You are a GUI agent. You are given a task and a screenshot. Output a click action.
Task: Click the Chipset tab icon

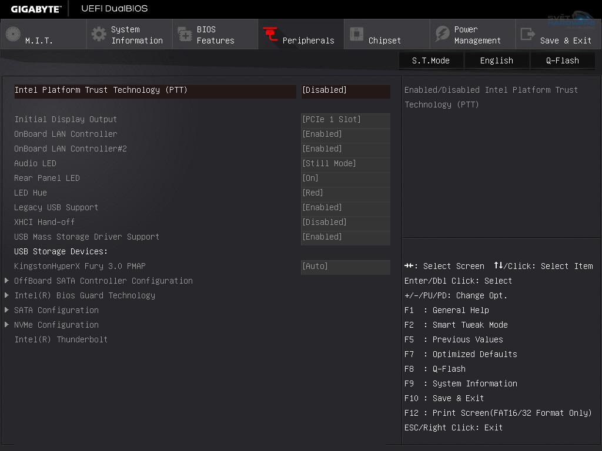356,34
